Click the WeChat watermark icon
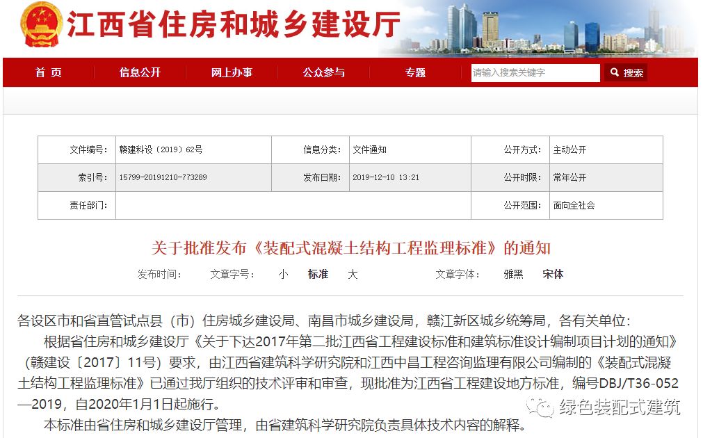The width and height of the screenshot is (703, 438). click(539, 407)
